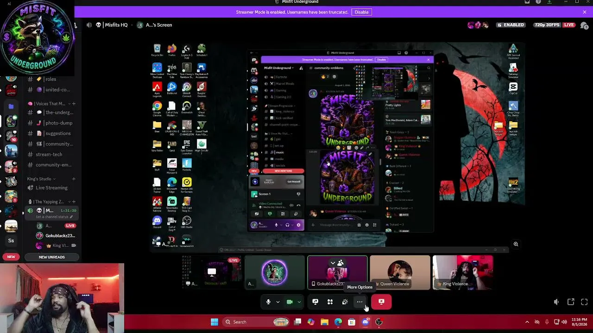Dismiss the Streamer Mode banner

585,12
